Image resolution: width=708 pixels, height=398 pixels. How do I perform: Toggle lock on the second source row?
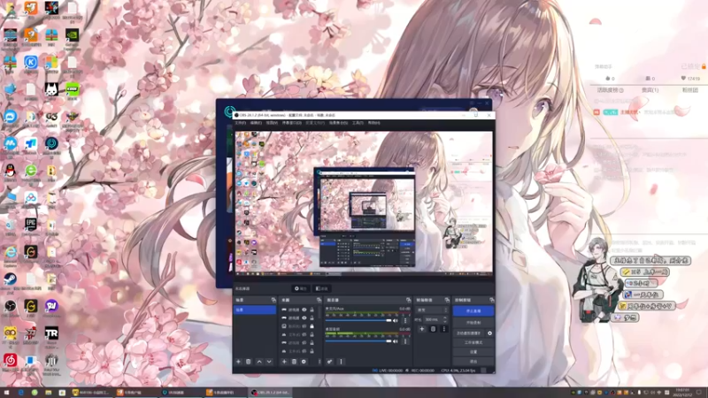point(312,318)
